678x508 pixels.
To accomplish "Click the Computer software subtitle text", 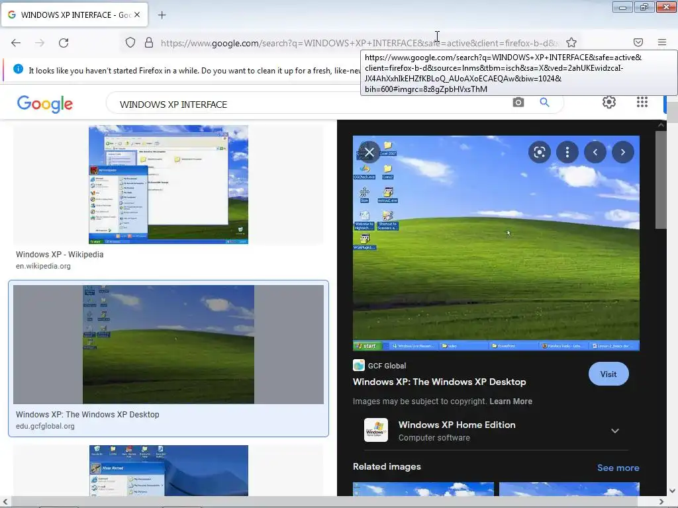I will coord(434,438).
